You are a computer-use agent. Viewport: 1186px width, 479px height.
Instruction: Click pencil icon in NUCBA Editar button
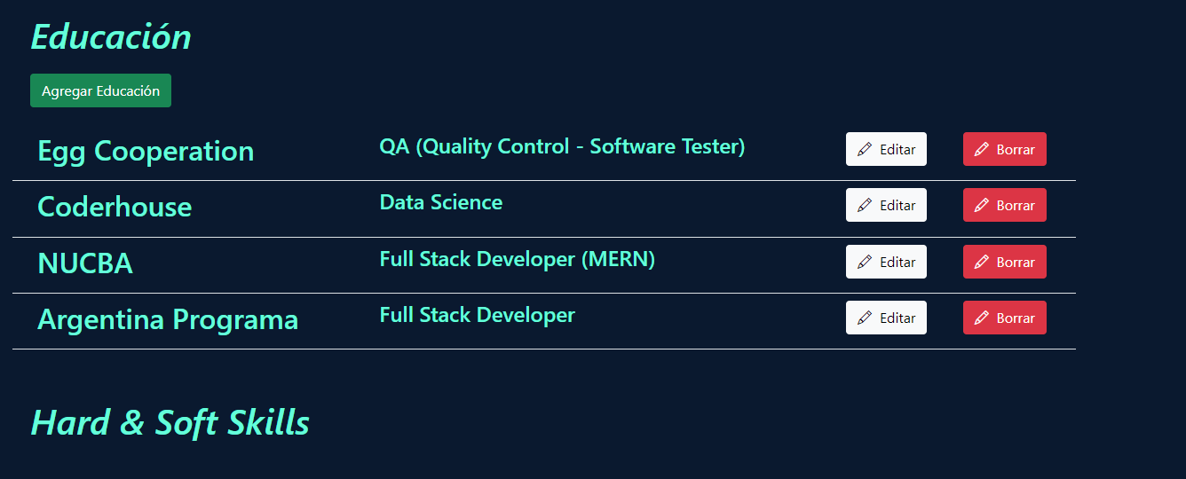click(x=865, y=262)
